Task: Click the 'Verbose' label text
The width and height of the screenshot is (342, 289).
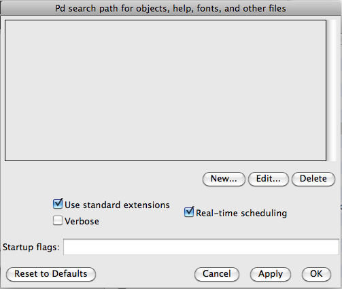Action: (x=82, y=221)
